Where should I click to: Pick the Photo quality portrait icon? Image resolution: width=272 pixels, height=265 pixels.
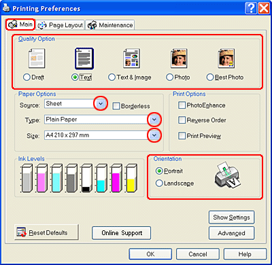click(179, 58)
